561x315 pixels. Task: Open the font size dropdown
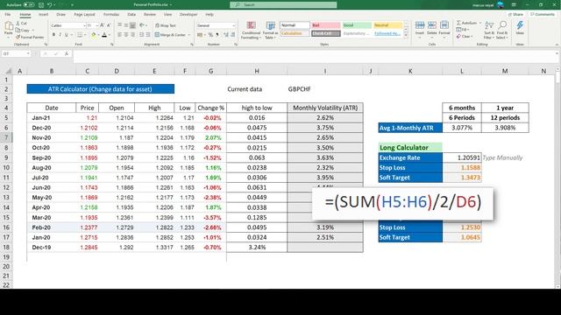pyautogui.click(x=97, y=25)
